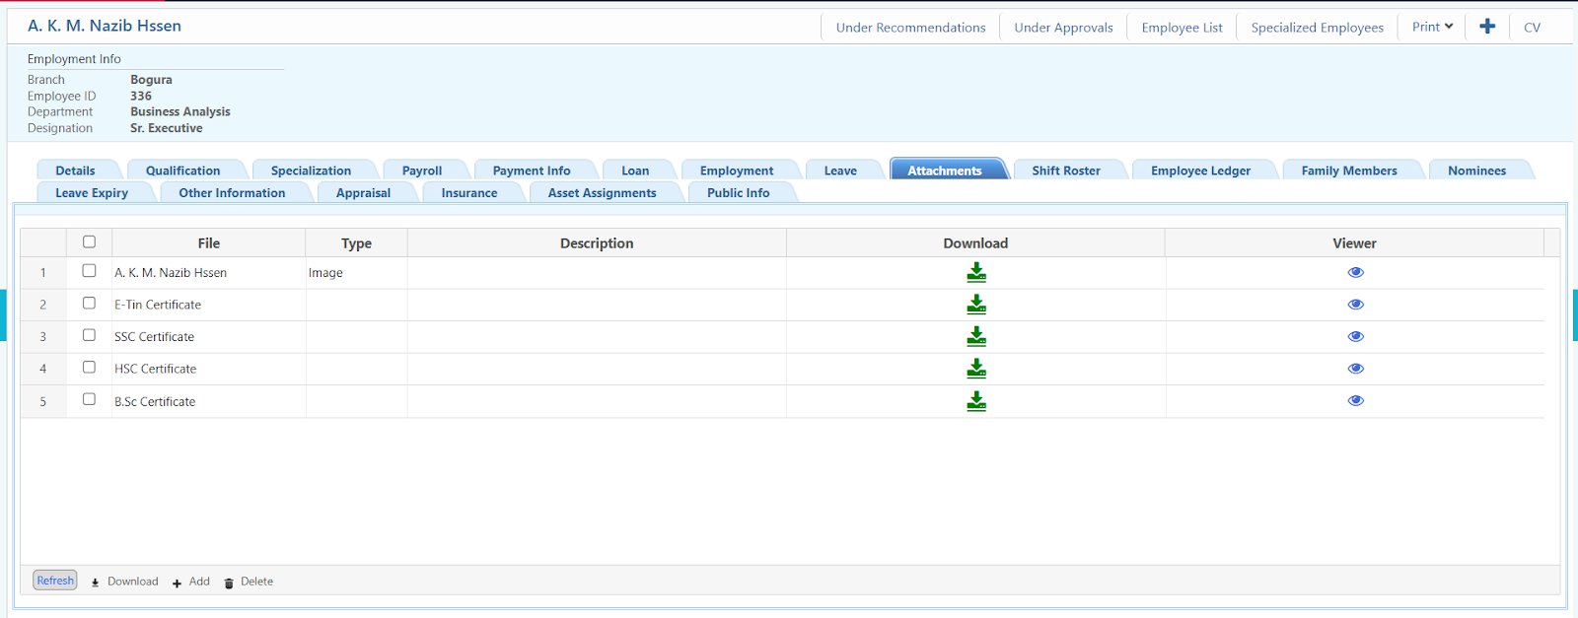This screenshot has width=1578, height=618.
Task: Open the Employee Ledger tab
Action: click(x=1200, y=171)
